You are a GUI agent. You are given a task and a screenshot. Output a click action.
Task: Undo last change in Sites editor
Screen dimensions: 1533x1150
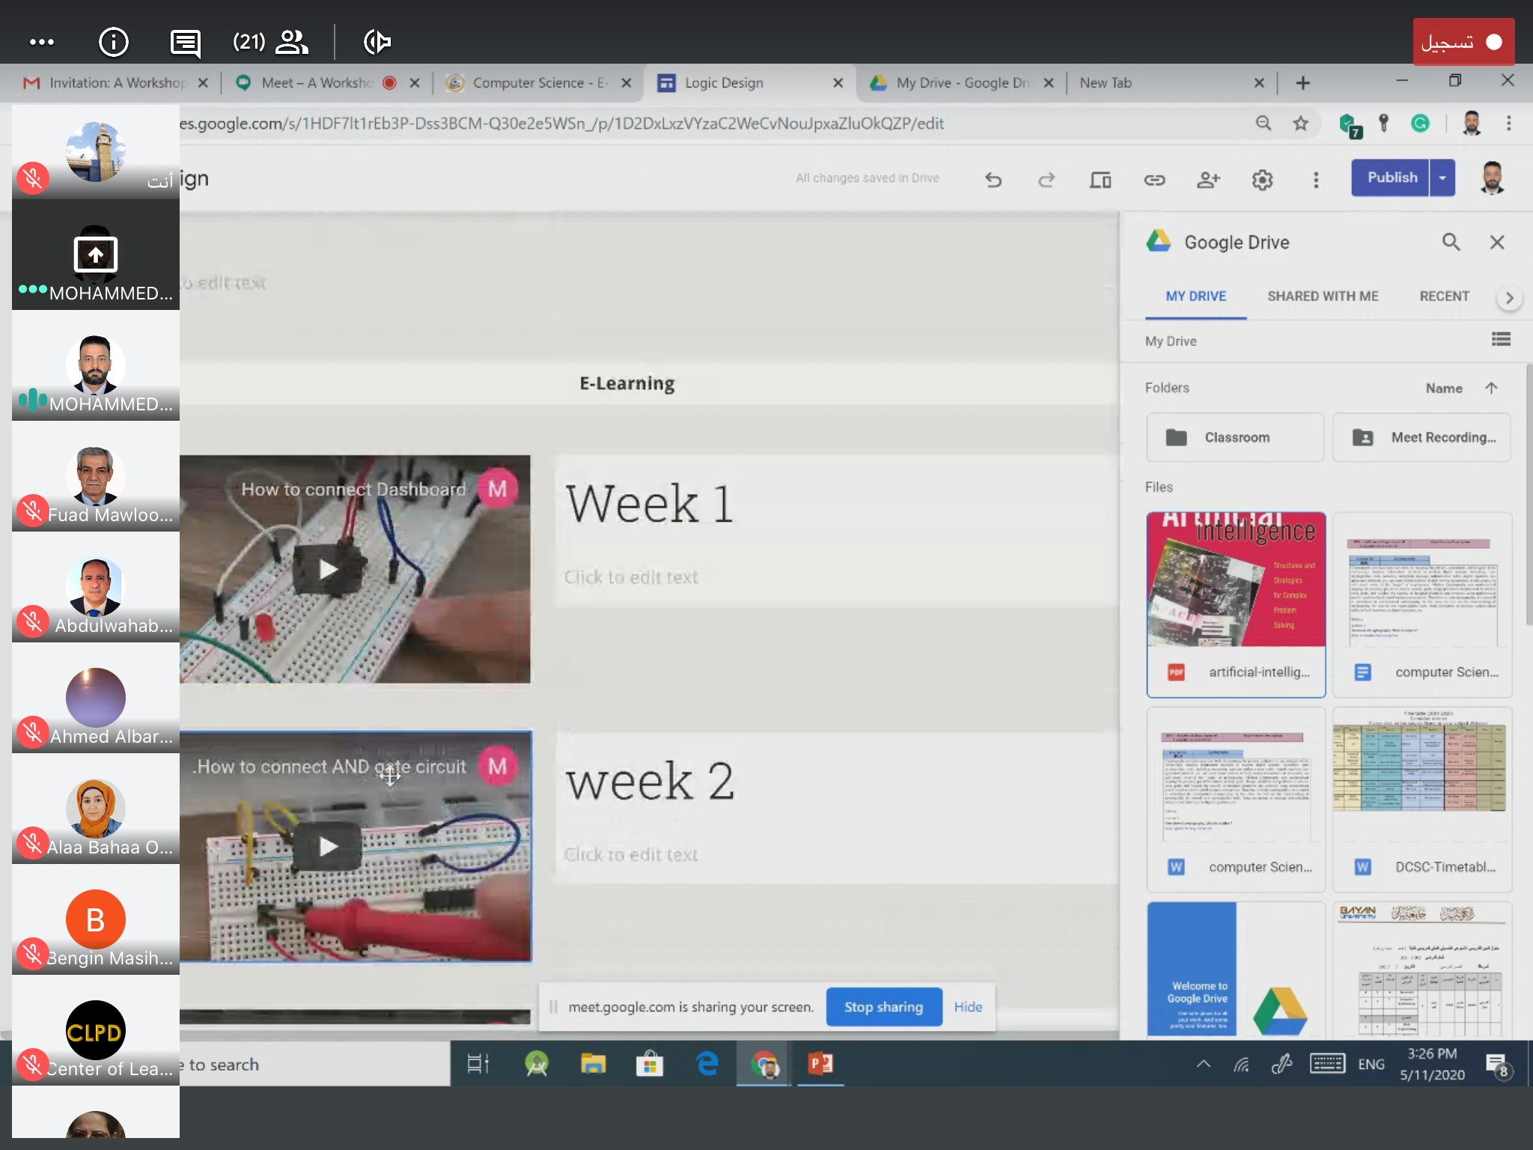point(993,180)
